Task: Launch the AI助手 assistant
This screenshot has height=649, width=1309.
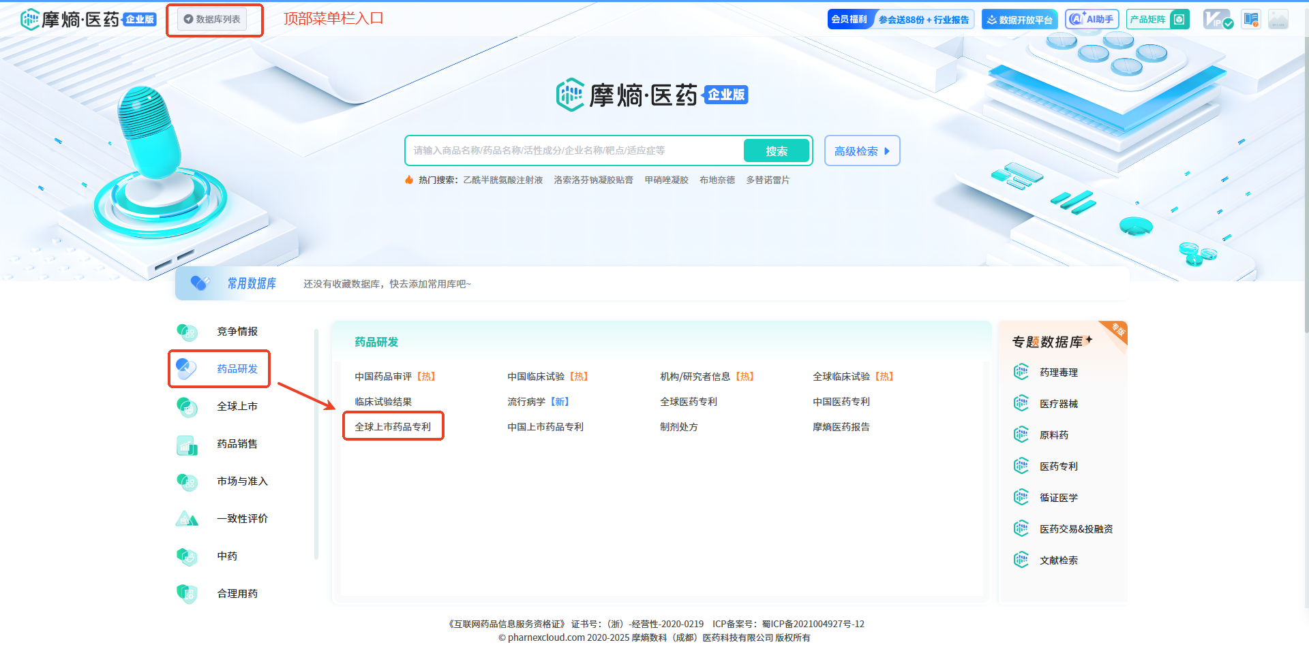Action: pos(1092,19)
